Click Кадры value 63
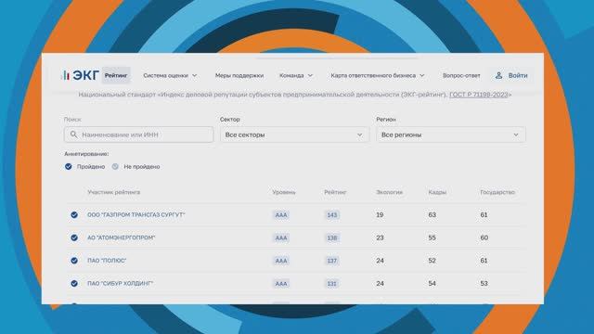The image size is (594, 334). [432, 214]
